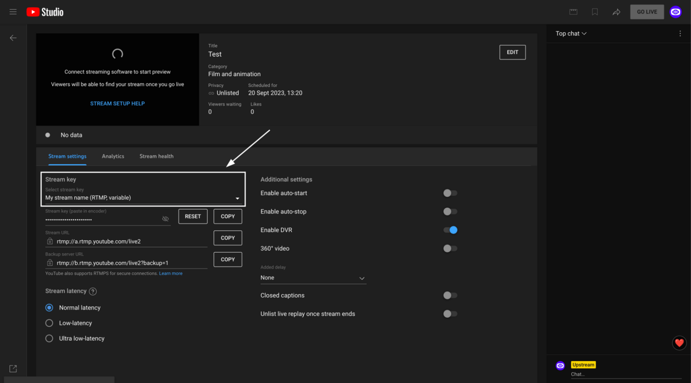Viewport: 691px width, 383px height.
Task: Click the share arrow icon in top bar
Action: coord(616,12)
